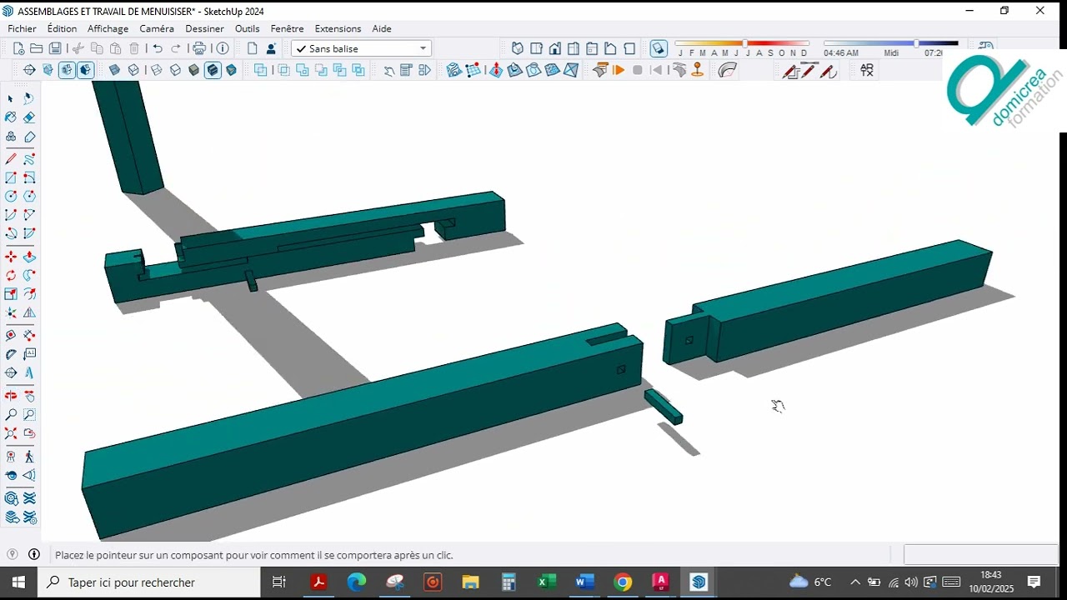Select the Circle tool
Viewport: 1067px width, 600px height.
click(11, 196)
